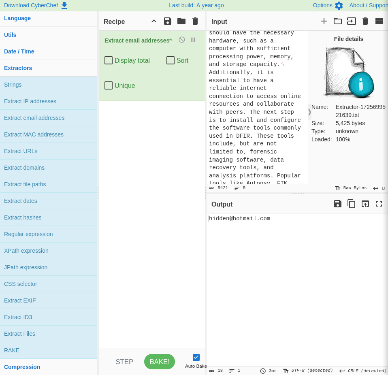Reset the pane layout
388x375 pixels.
coord(379,21)
